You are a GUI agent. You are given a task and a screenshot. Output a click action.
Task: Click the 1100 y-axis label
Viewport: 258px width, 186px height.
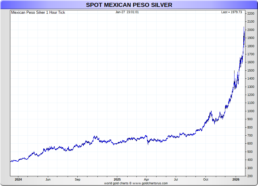tap(251, 103)
